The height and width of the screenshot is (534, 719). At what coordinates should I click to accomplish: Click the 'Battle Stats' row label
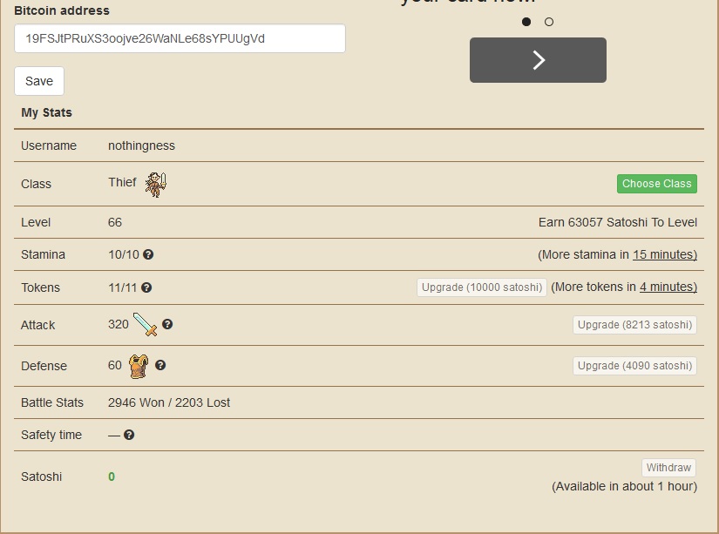click(x=52, y=402)
